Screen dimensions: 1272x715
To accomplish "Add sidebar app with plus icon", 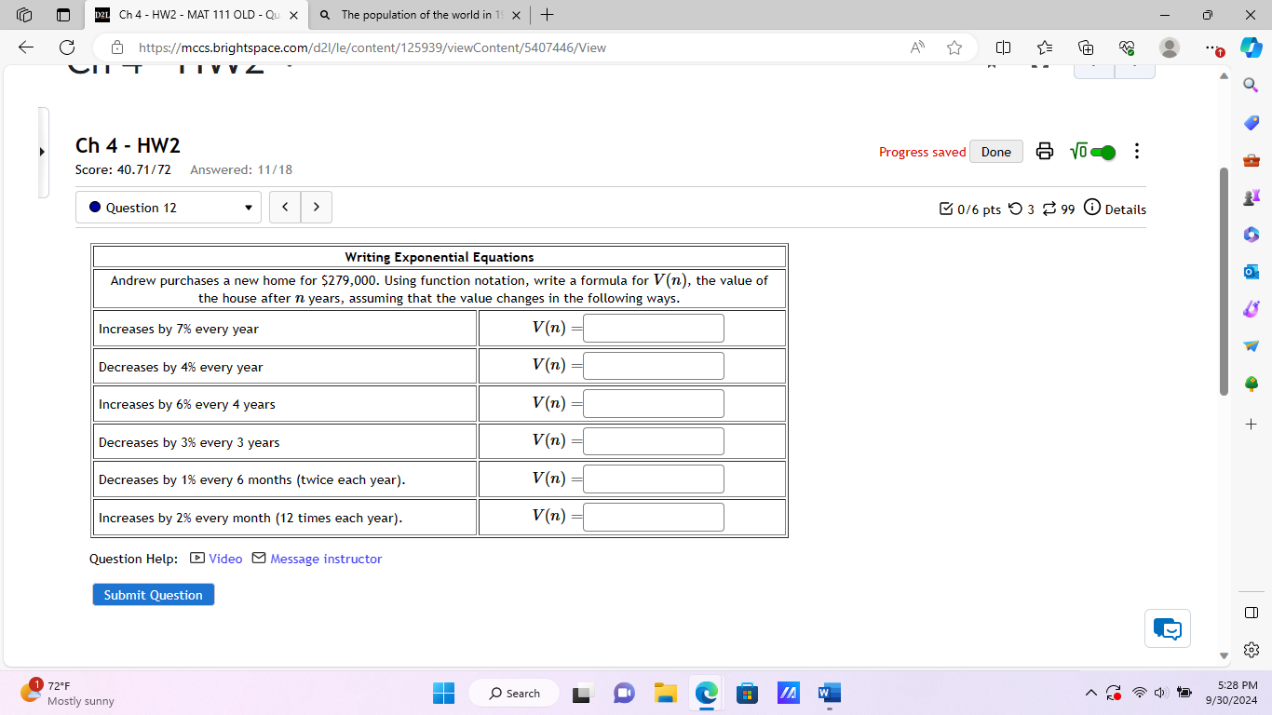I will [1251, 424].
